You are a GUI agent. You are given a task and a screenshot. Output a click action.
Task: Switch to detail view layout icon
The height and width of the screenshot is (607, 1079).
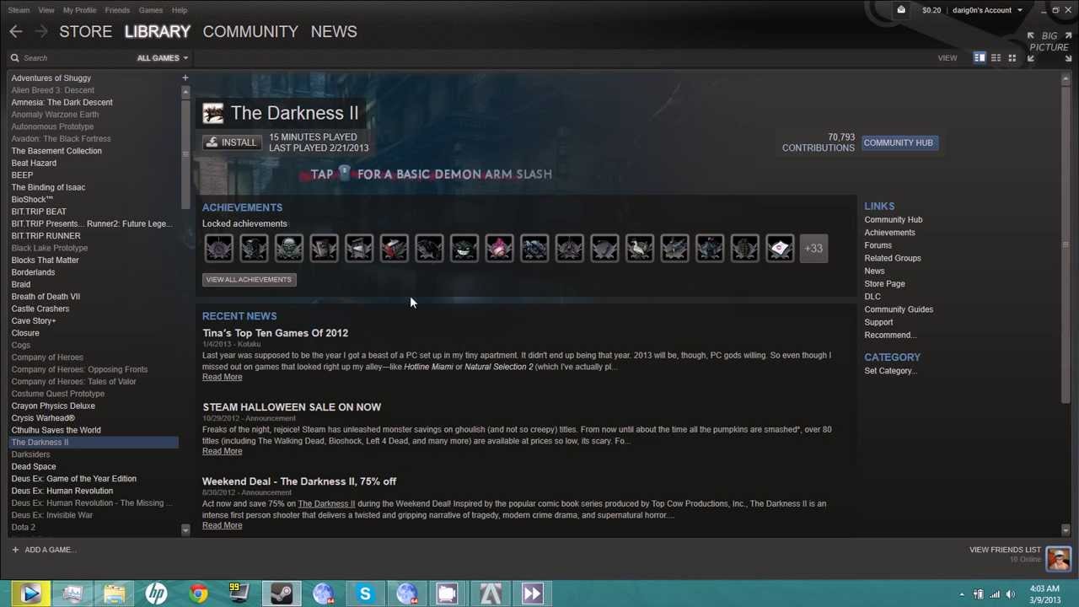click(x=980, y=58)
